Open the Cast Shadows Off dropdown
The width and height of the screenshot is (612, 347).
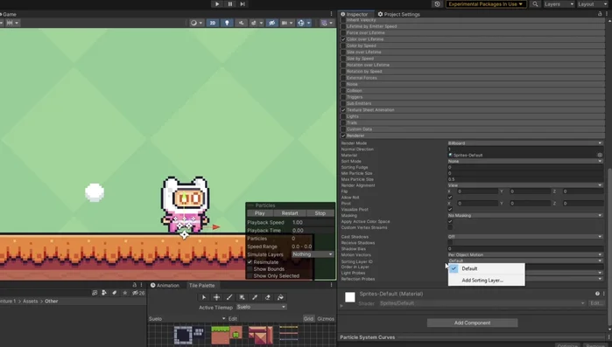(525, 237)
